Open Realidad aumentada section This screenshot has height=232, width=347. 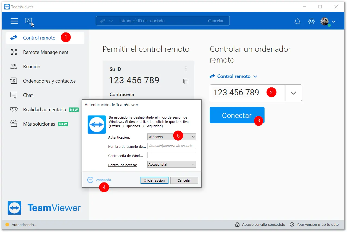pos(45,110)
